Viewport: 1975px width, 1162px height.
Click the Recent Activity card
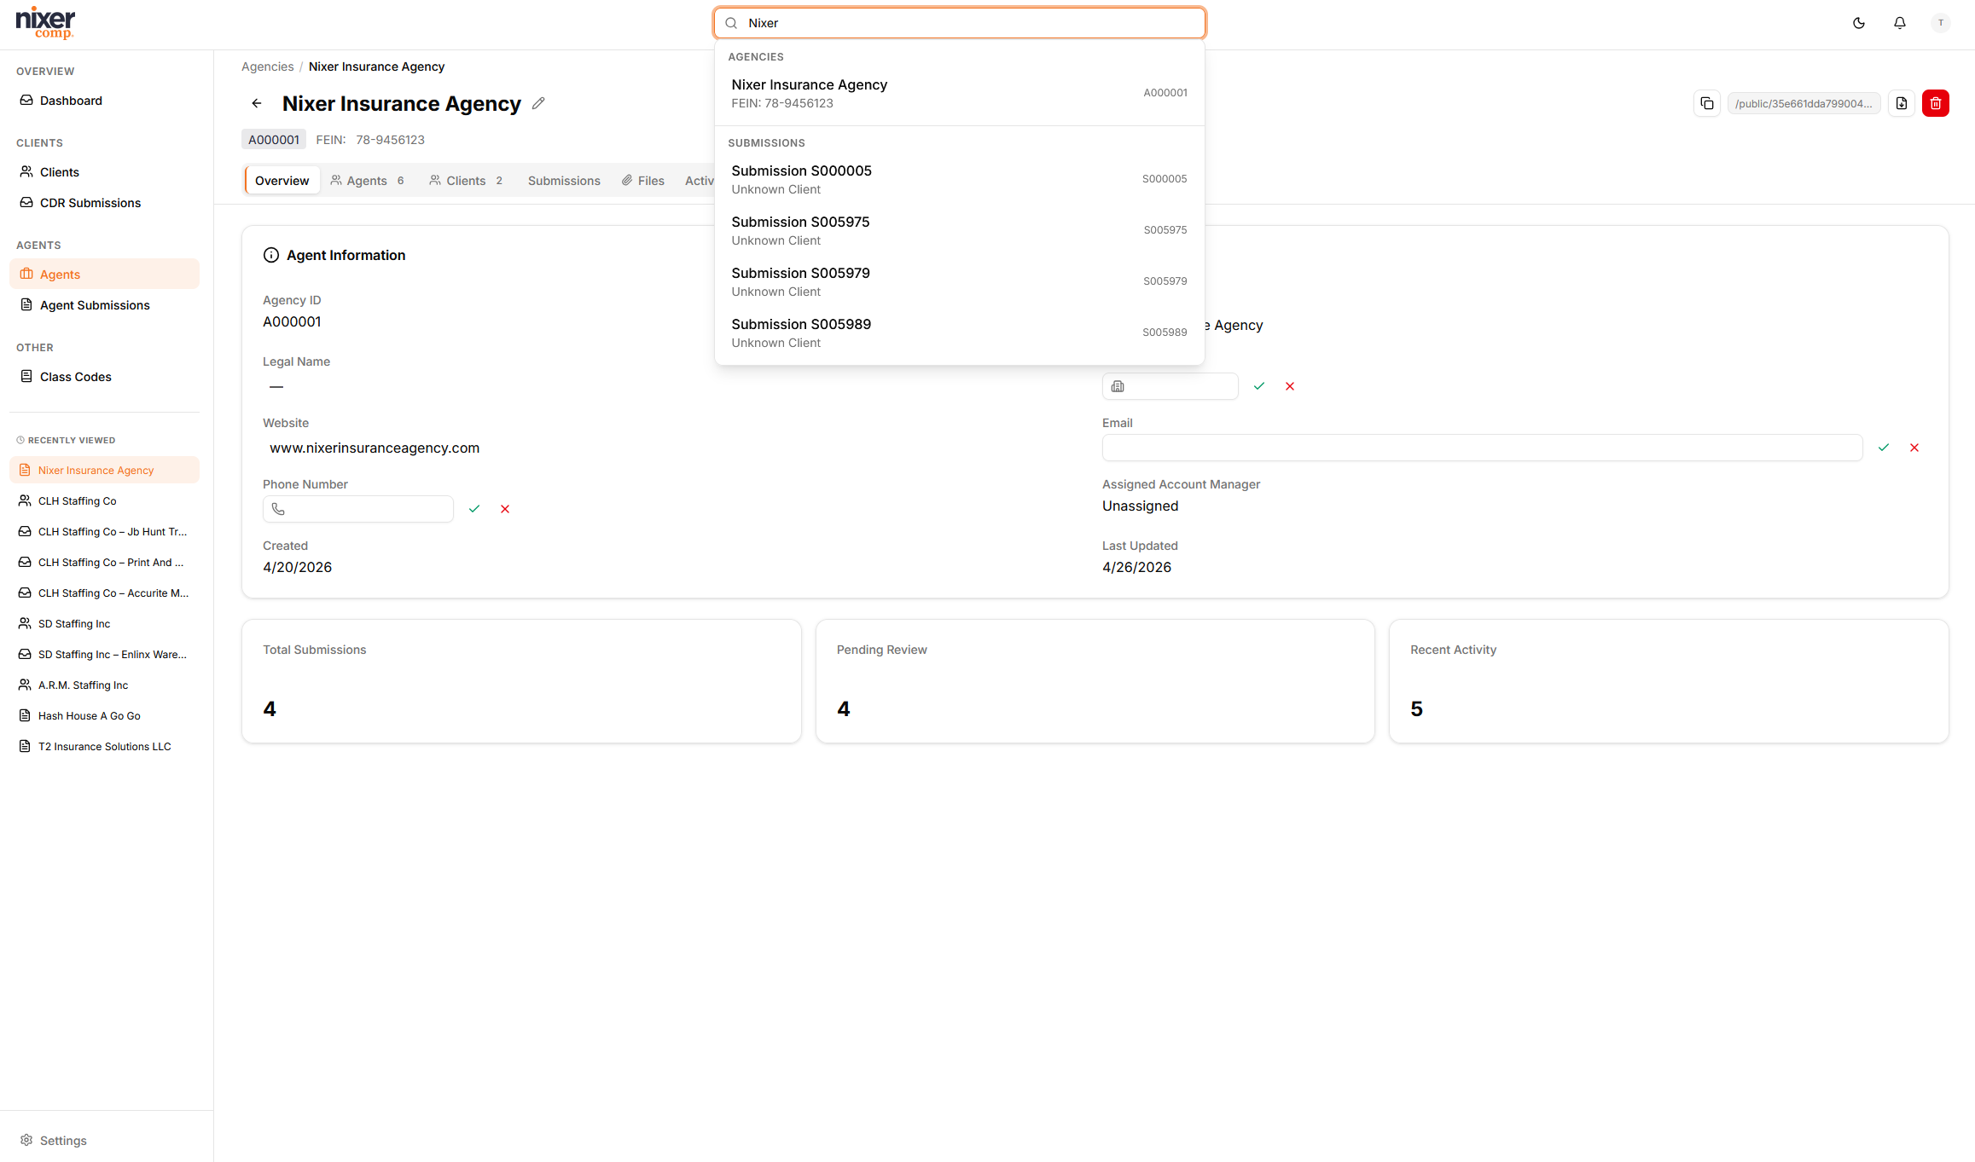[1669, 681]
